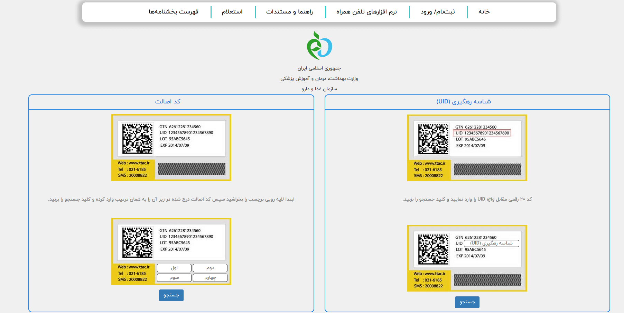Click the جستجو button in the UID panel

467,302
